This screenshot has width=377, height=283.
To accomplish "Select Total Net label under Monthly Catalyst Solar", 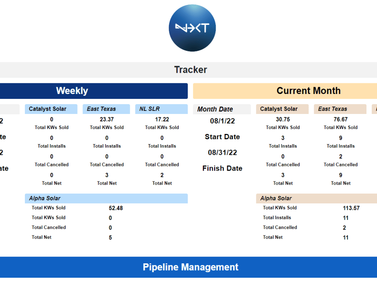I will coord(283,183).
